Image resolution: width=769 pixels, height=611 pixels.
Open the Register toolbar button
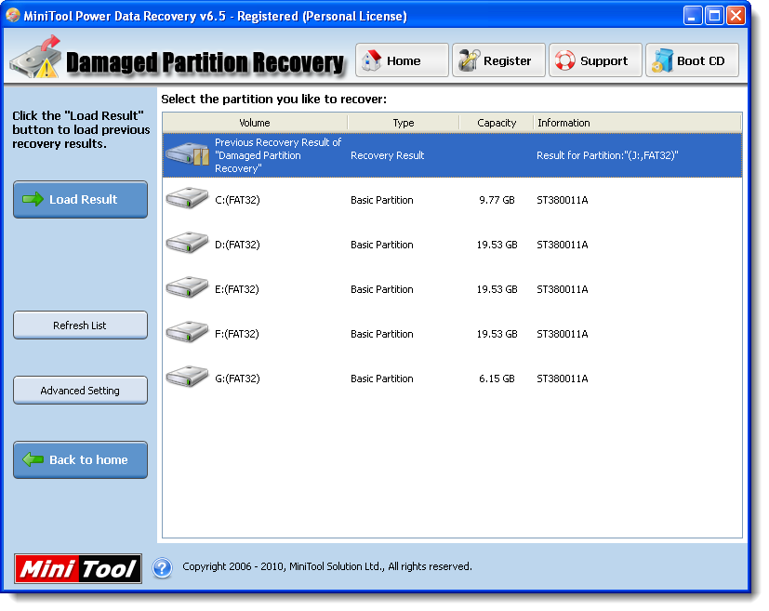coord(498,60)
